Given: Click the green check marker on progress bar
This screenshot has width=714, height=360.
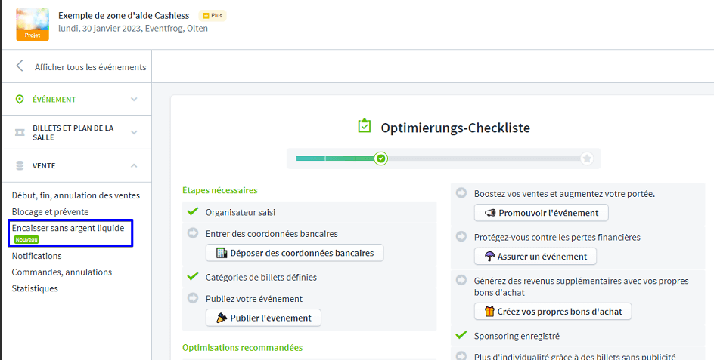Looking at the screenshot, I should 381,158.
